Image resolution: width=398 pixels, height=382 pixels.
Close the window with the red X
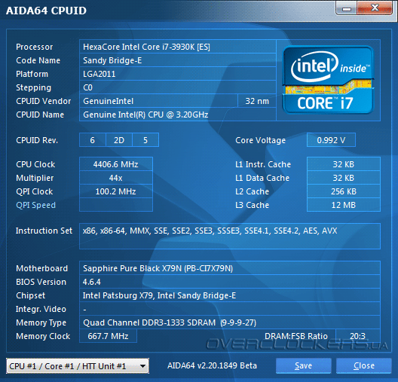click(375, 8)
